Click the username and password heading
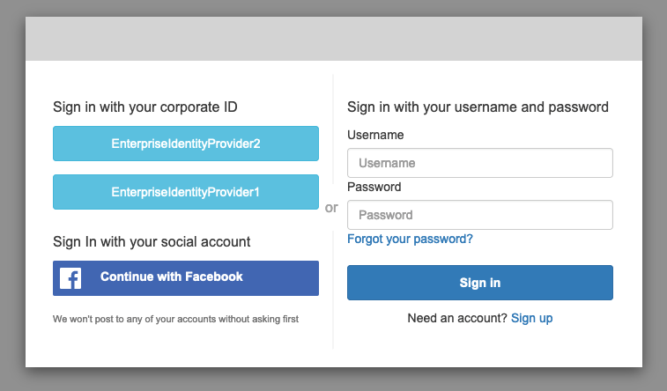Screen dimensions: 667x391 [x=478, y=107]
